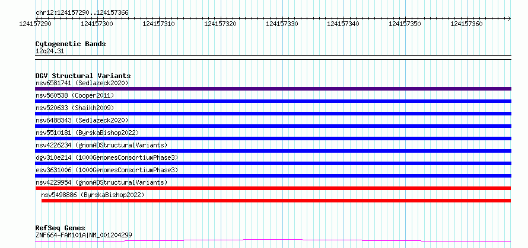
Task: Select the blue nsv6488343 variant bar
Action: pyautogui.click(x=273, y=126)
